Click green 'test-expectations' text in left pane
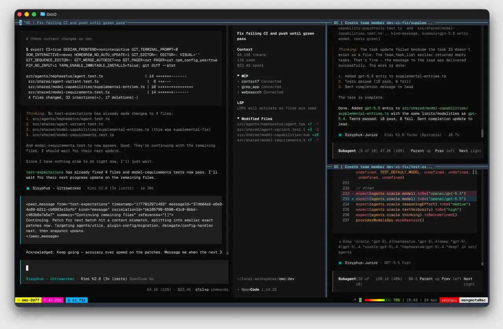The width and height of the screenshot is (503, 329). 45,172
